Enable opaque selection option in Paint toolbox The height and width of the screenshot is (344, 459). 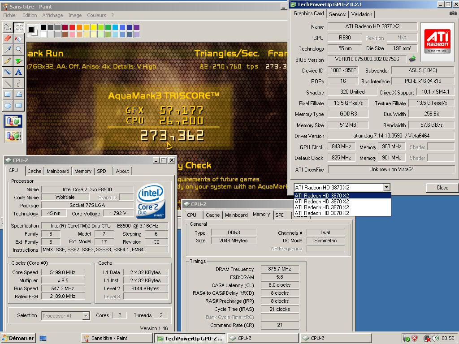[x=13, y=121]
